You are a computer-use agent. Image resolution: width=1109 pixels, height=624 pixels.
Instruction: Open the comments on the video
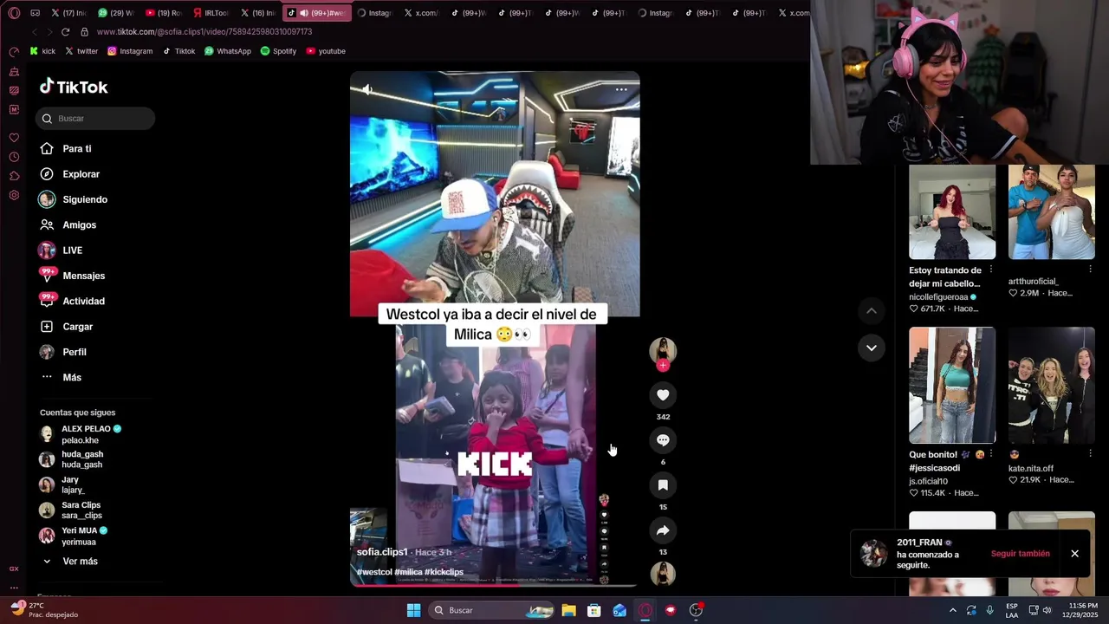pos(663,440)
